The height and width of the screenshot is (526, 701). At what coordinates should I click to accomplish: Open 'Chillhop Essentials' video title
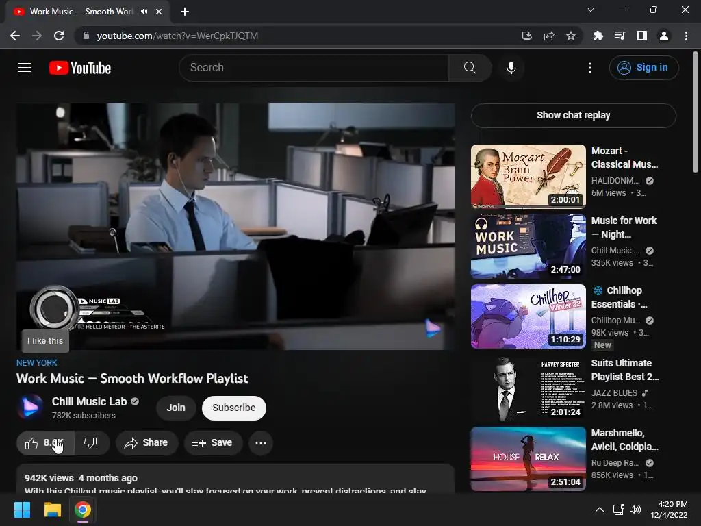[x=620, y=297]
